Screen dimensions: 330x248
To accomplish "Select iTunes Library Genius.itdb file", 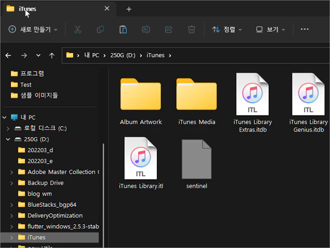I will point(308,103).
